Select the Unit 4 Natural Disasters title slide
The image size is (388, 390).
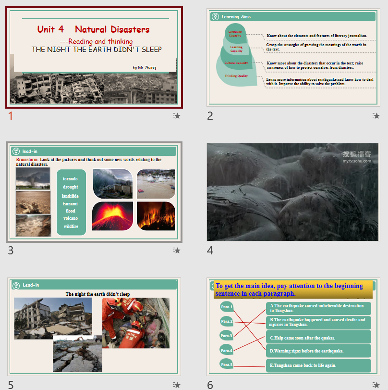coord(94,58)
